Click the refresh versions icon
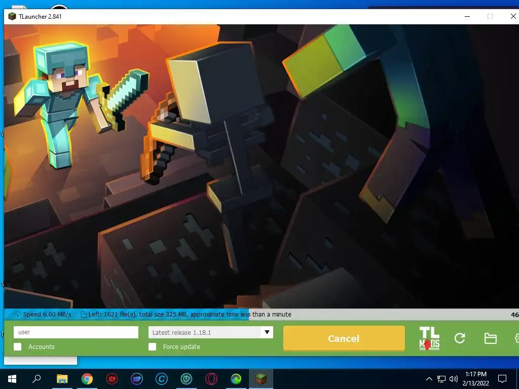Screen dimensions: 519x389 pyautogui.click(x=460, y=338)
